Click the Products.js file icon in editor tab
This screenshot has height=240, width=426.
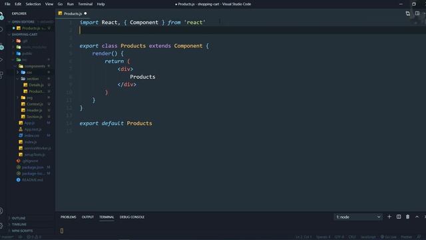(x=61, y=13)
